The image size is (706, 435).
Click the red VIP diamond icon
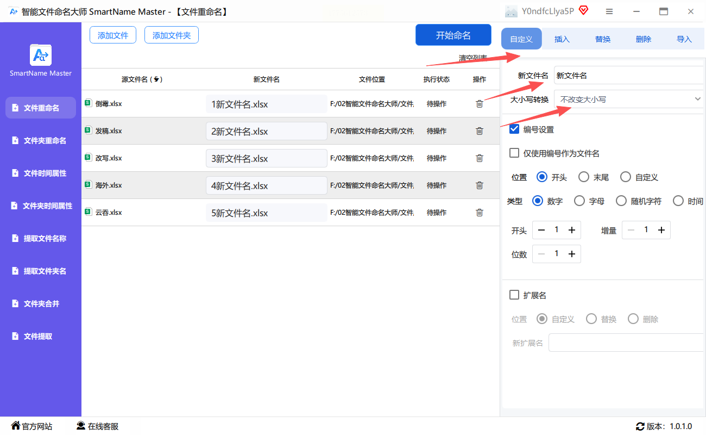pyautogui.click(x=584, y=11)
